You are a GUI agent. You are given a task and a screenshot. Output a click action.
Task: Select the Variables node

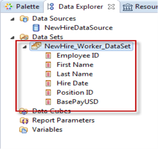click(x=47, y=130)
